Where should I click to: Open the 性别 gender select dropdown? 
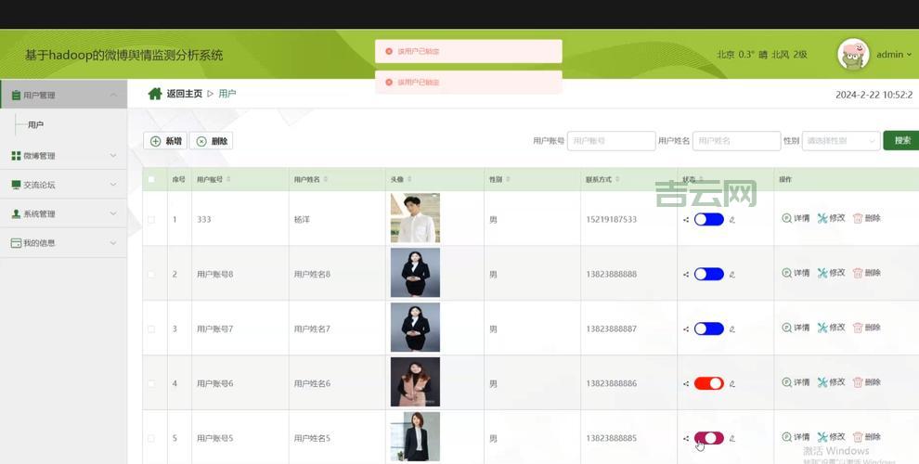click(840, 141)
